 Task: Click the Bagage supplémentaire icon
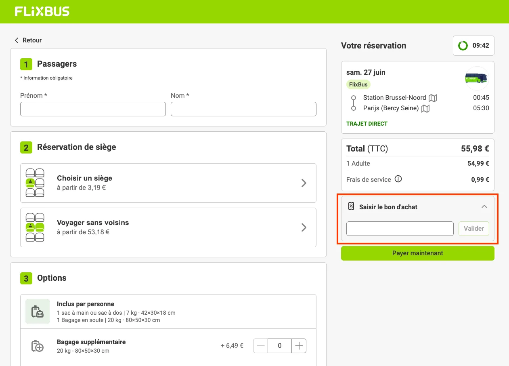[38, 346]
